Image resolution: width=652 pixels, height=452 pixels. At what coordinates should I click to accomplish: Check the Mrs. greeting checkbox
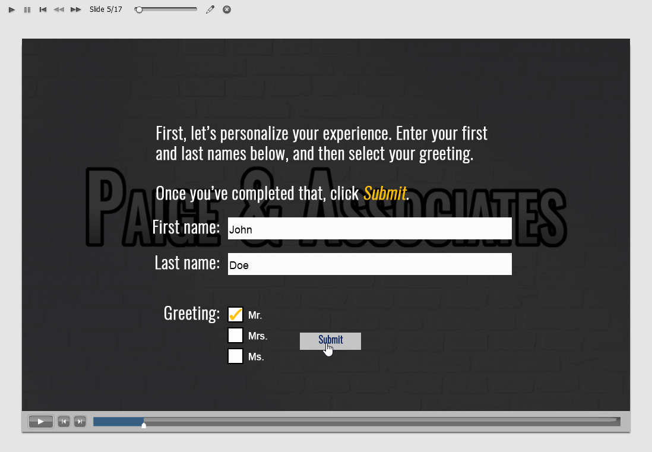coord(235,335)
